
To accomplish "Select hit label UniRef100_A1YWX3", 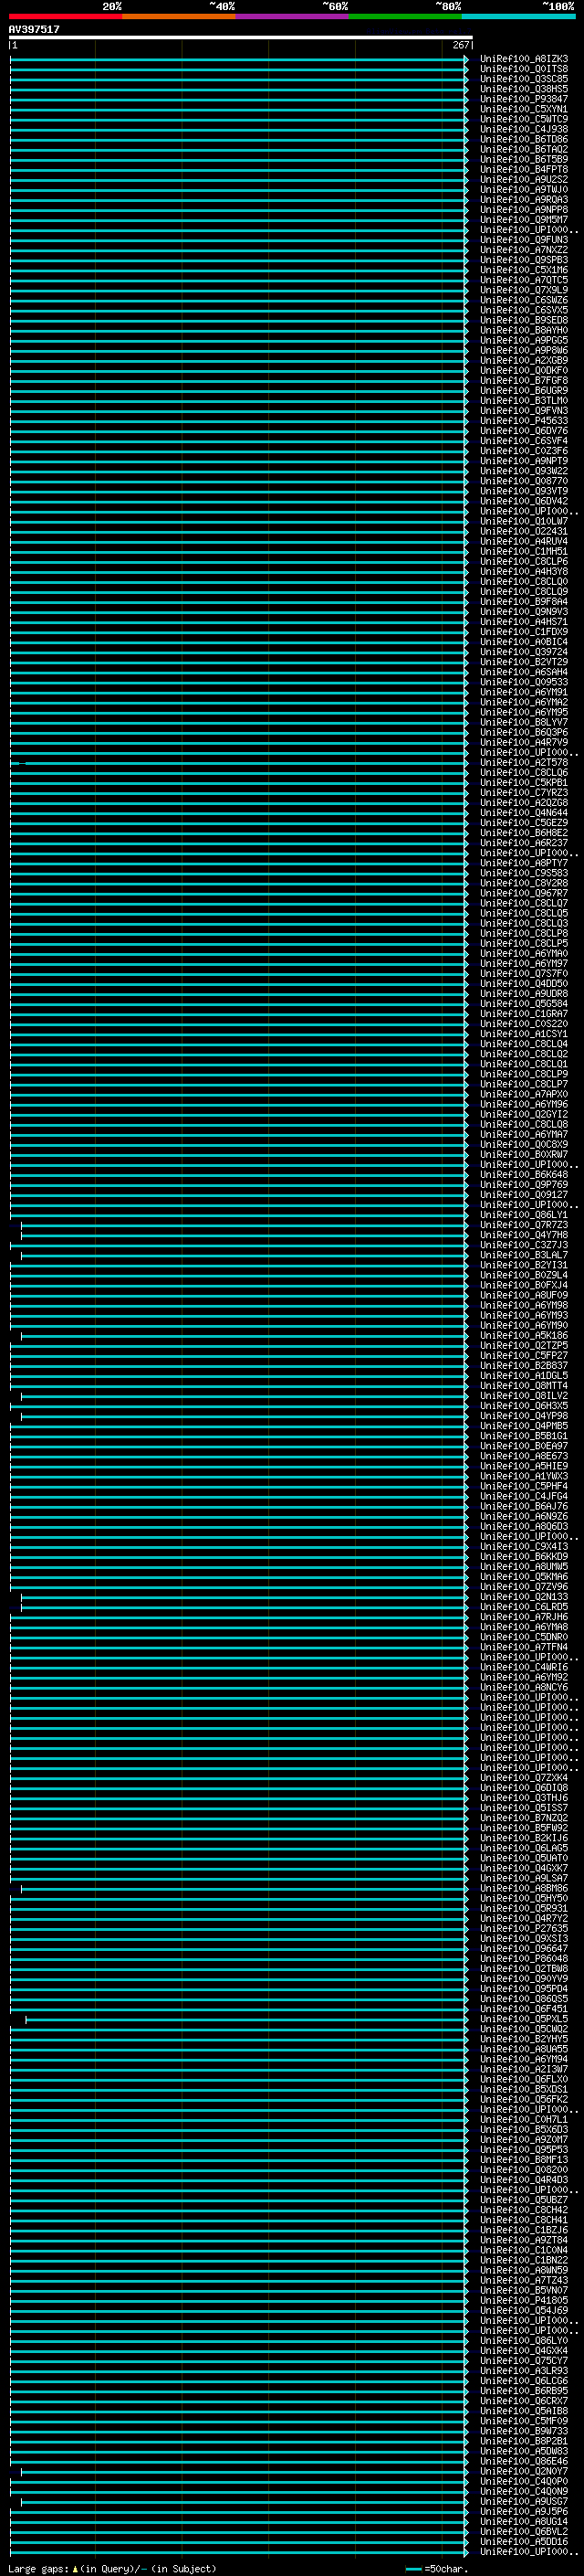I will [524, 1476].
